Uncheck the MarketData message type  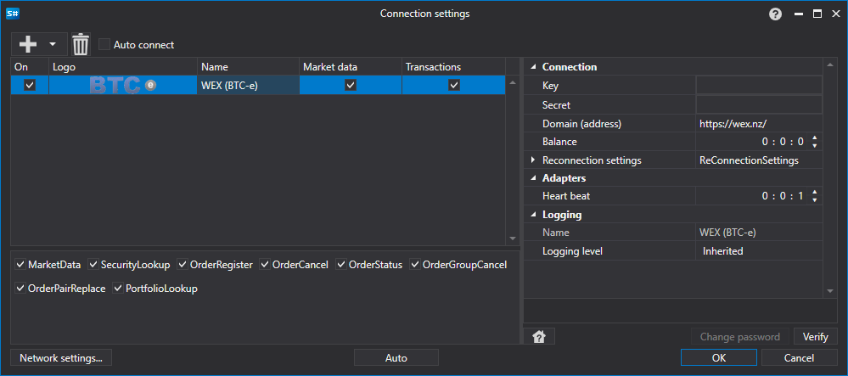point(20,265)
